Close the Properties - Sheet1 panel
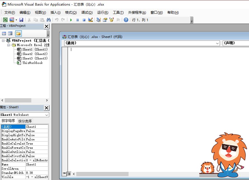249x180 pixels. (46, 108)
